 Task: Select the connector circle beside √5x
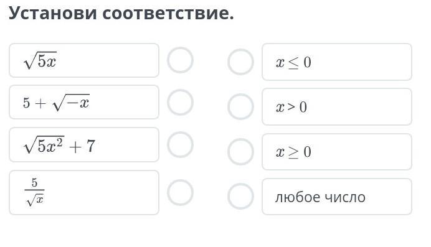pyautogui.click(x=181, y=60)
